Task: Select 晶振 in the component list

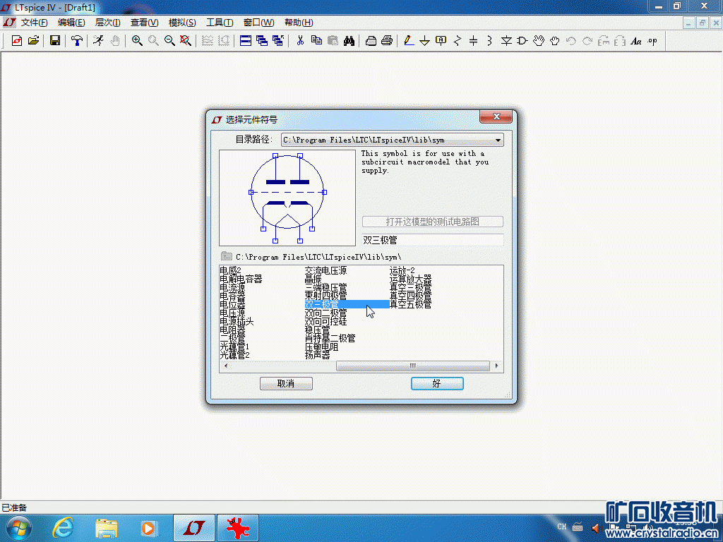Action: click(313, 279)
